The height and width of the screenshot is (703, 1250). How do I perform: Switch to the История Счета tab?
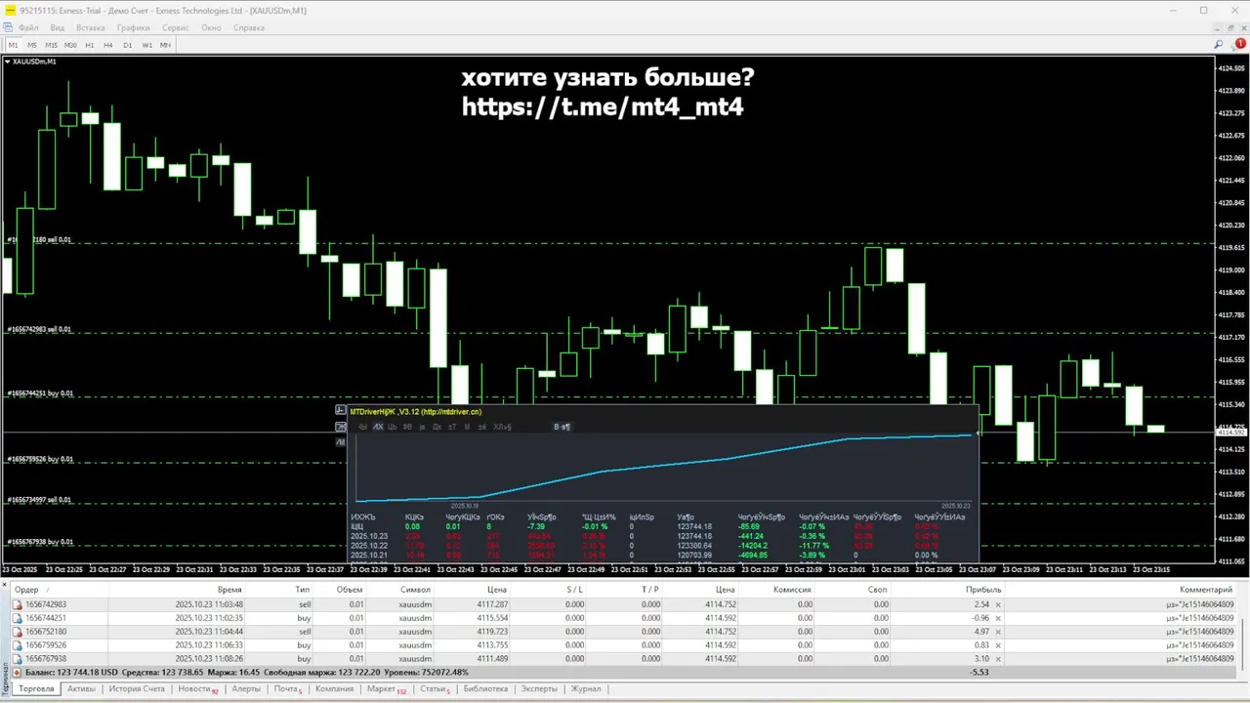137,689
